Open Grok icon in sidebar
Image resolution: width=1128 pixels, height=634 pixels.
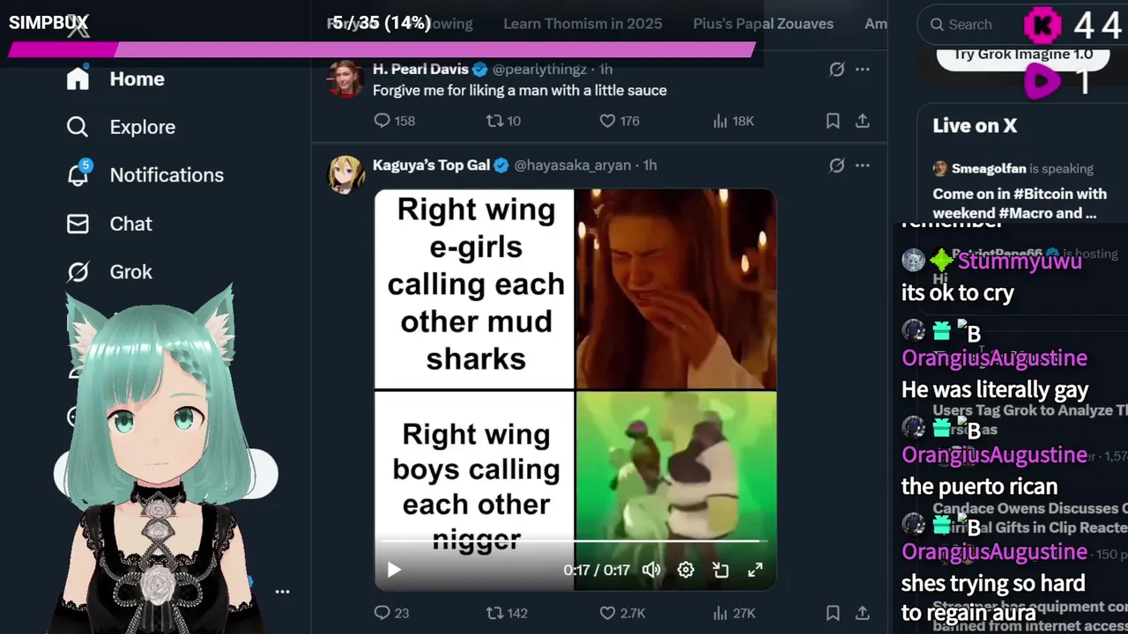coord(78,272)
